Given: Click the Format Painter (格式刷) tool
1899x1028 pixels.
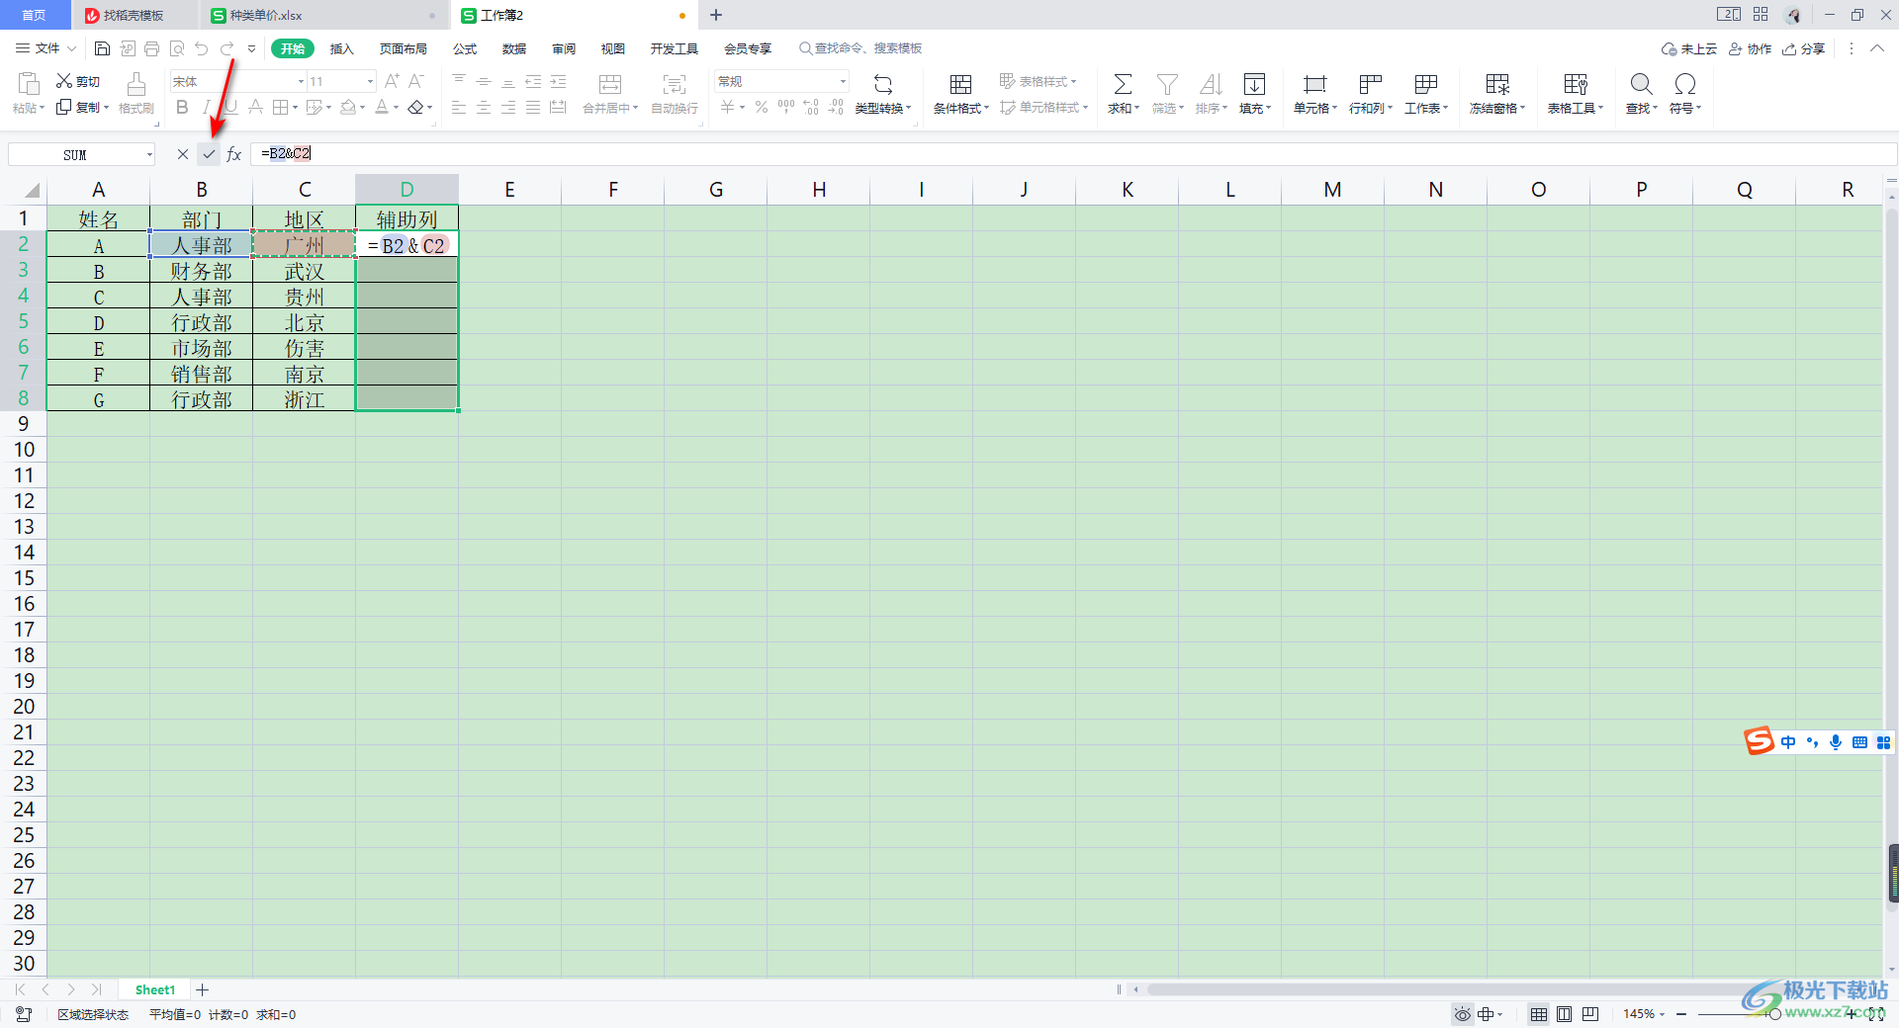Looking at the screenshot, I should click(136, 94).
